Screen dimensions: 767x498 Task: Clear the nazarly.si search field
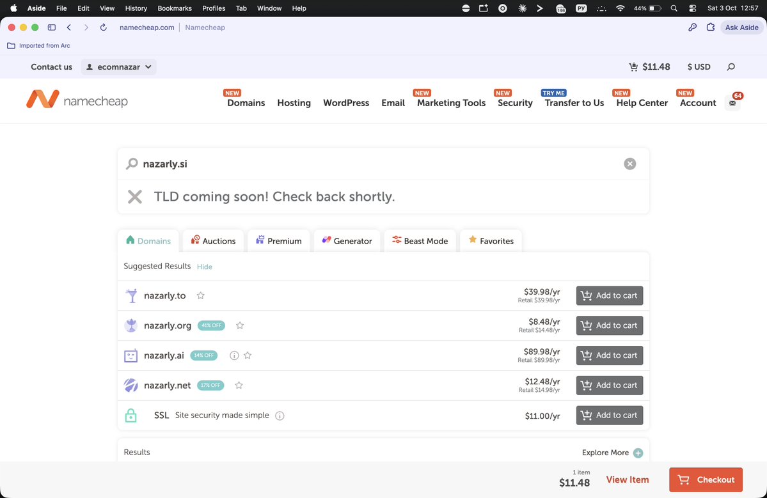pos(629,164)
